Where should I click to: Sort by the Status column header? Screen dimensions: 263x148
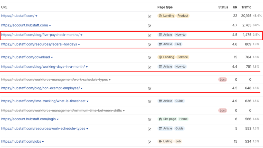[x=223, y=7]
